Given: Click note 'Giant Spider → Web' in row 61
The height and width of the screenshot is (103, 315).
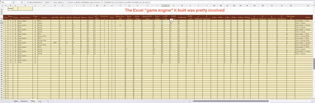Looking at the screenshot, I should pos(304,21).
